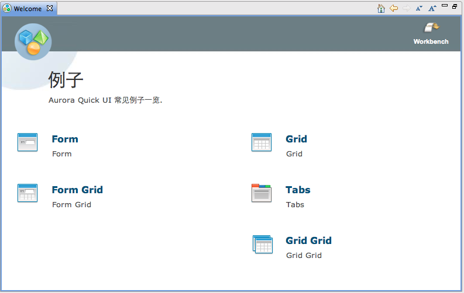
Task: Click the Workbench text label
Action: pyautogui.click(x=431, y=41)
